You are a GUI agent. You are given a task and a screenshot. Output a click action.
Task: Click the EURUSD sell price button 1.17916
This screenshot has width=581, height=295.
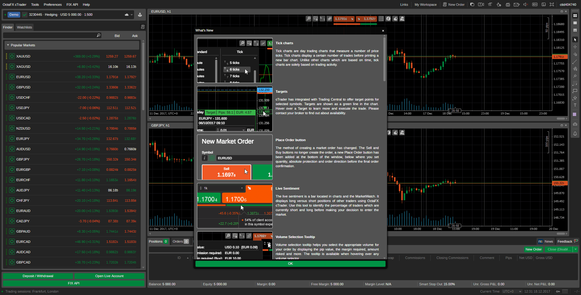pos(344,19)
